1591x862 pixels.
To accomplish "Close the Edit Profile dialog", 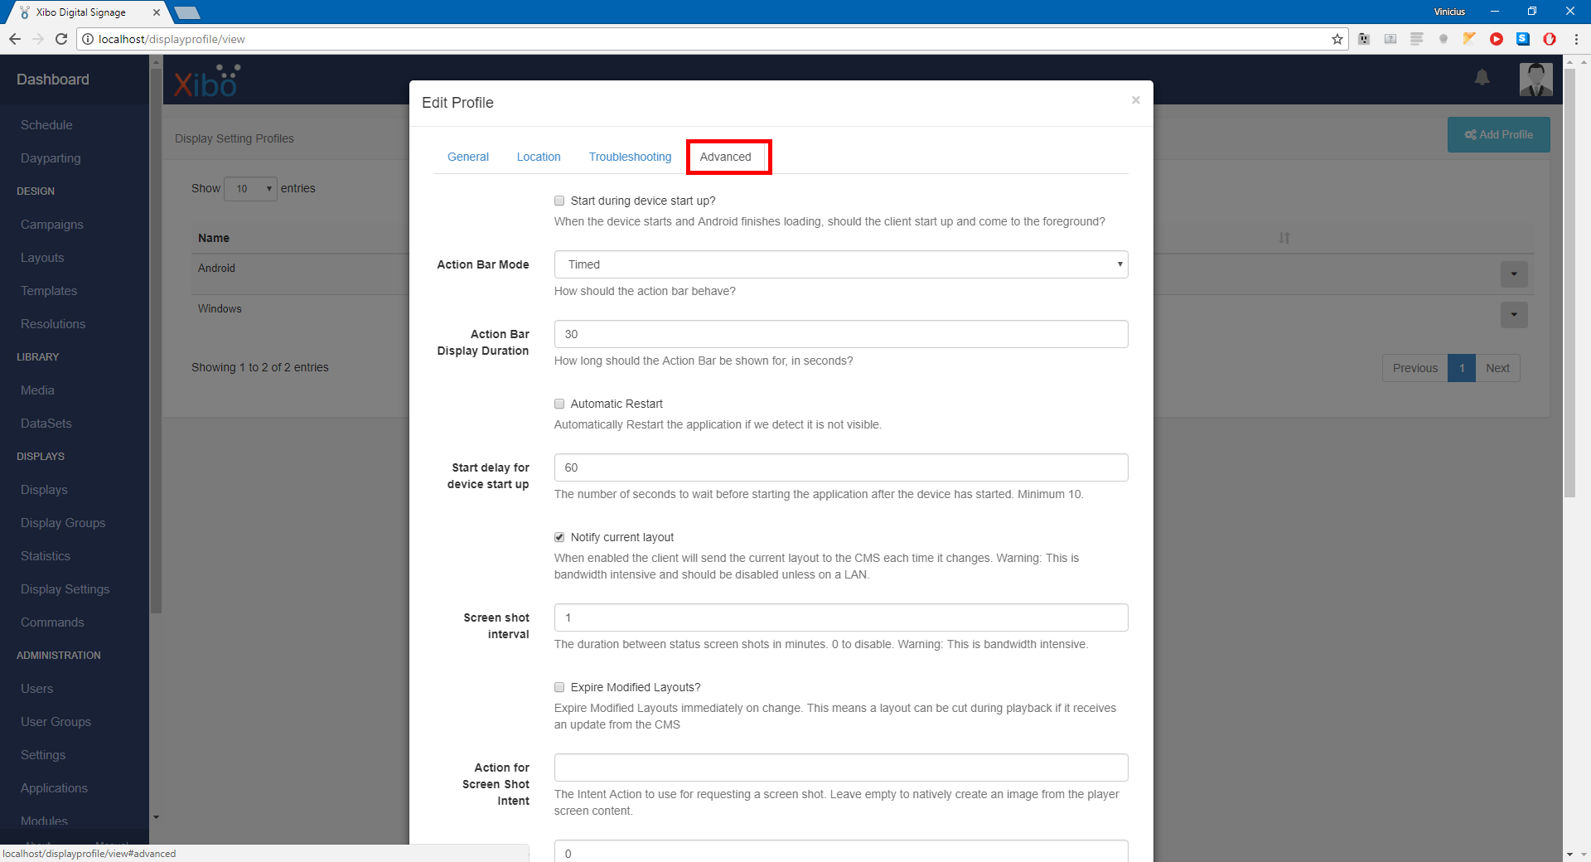I will (x=1136, y=100).
